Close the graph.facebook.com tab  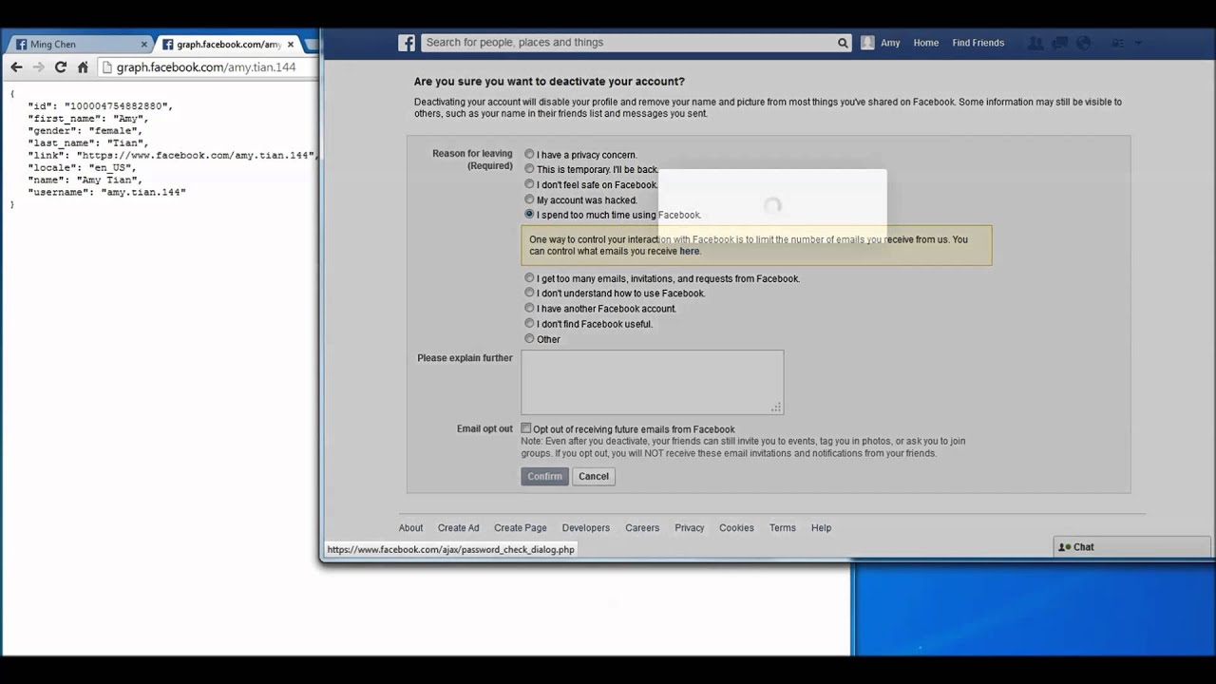click(291, 45)
